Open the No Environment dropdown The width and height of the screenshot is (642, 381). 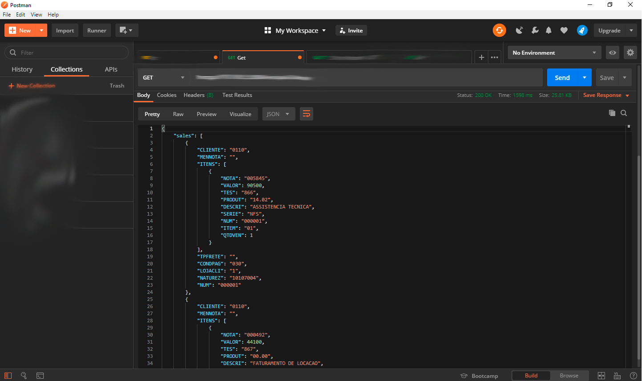point(554,52)
